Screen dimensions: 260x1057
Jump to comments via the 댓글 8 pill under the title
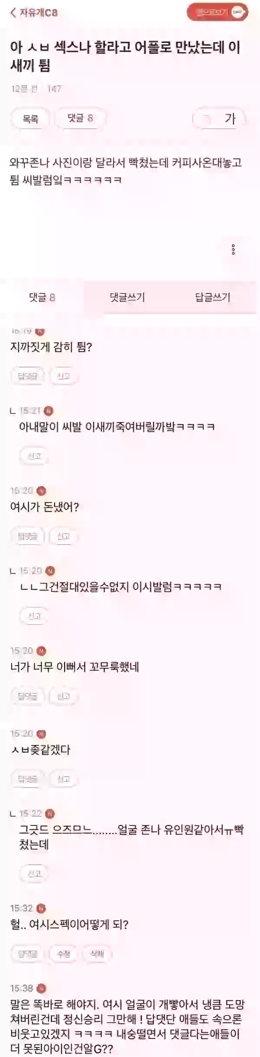pos(80,118)
